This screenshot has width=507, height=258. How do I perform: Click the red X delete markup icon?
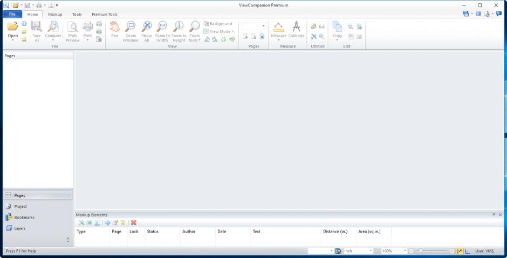[134, 223]
